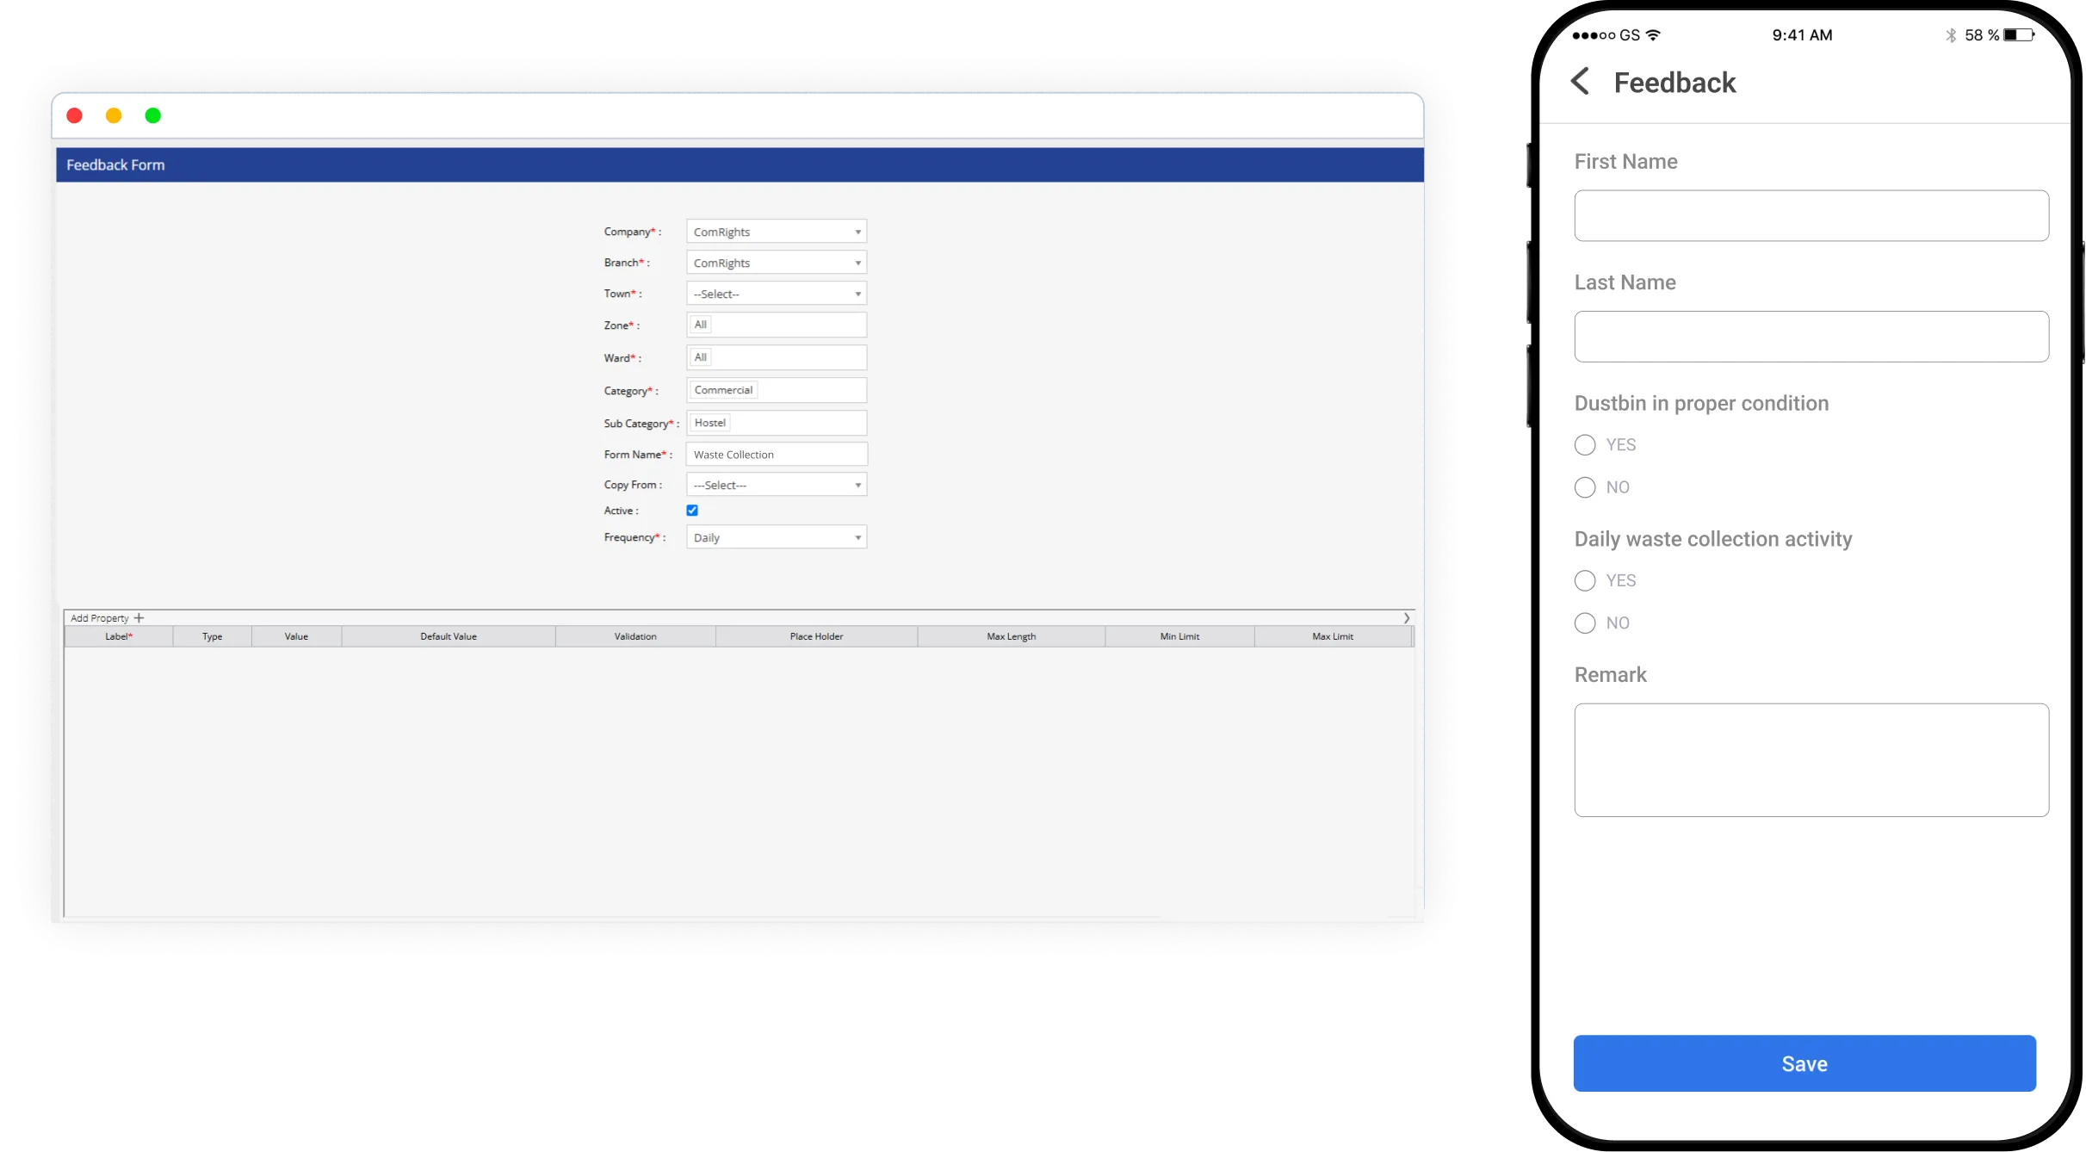Click the green zoom button on the window
The image size is (2086, 1152).
click(x=153, y=115)
